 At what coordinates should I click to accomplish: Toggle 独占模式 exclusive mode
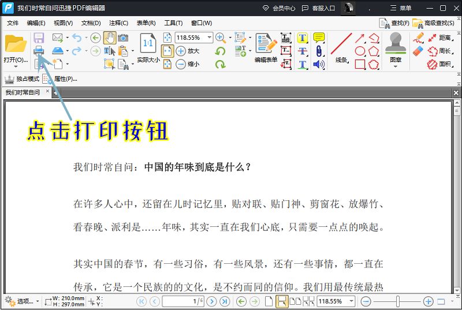[x=22, y=79]
